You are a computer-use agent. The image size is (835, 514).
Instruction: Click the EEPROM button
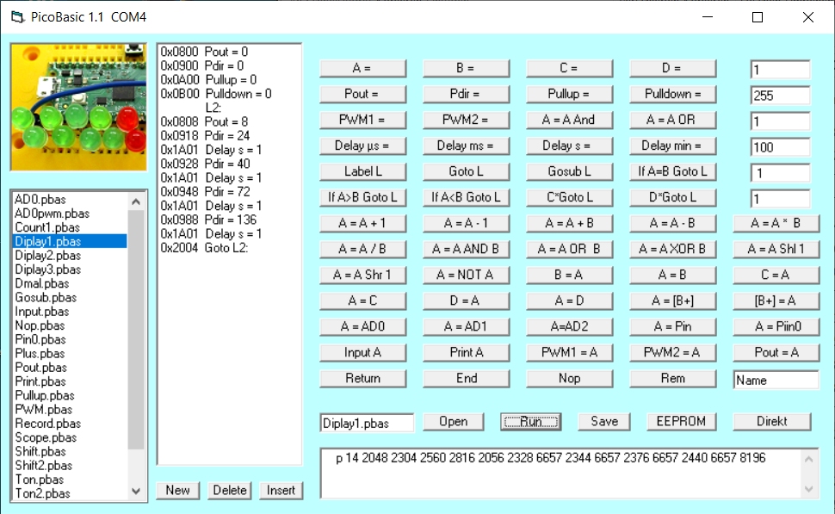(681, 421)
